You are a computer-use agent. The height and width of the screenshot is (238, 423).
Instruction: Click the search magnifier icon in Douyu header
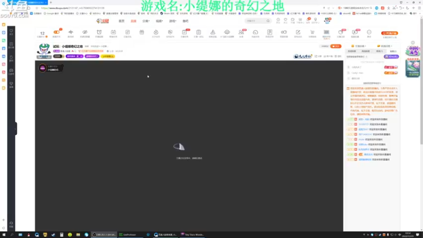[268, 21]
